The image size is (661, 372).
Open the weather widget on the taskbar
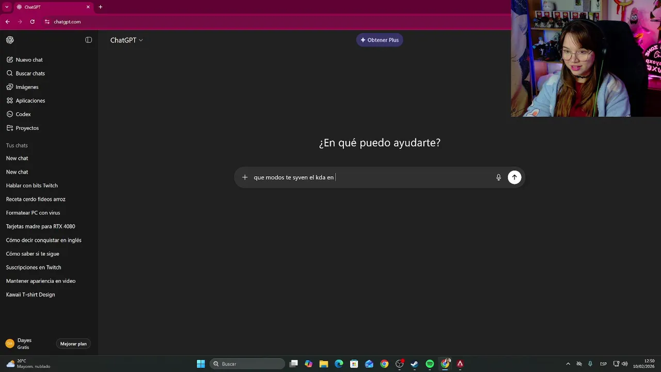[x=28, y=364]
